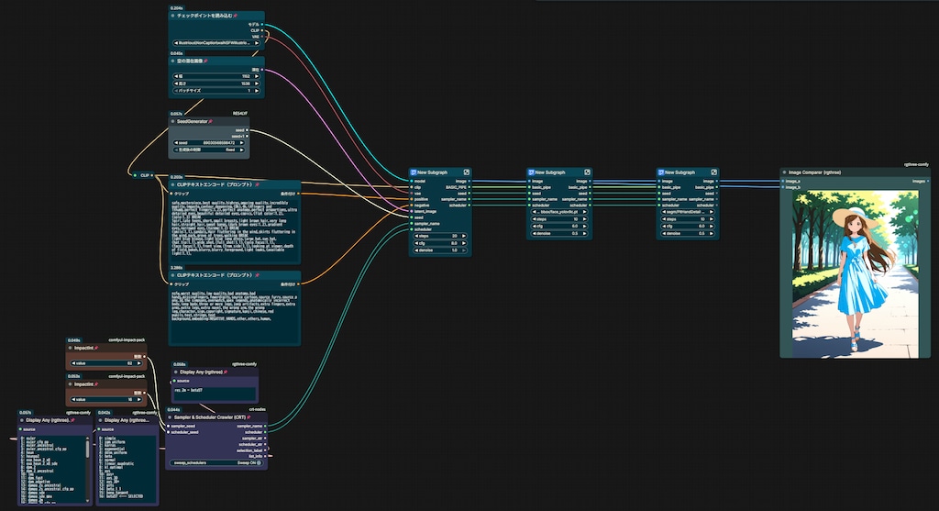Image resolution: width=939 pixels, height=511 pixels.
Task: Open the first New Subgraph via its enter icon
Action: tap(467, 172)
